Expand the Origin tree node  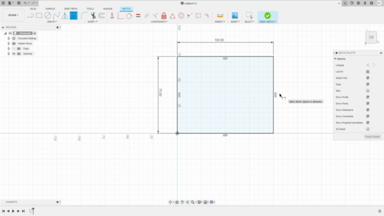[9, 49]
